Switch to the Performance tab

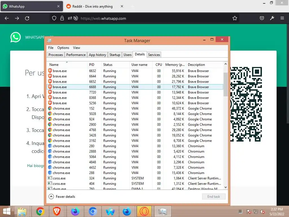(76, 55)
